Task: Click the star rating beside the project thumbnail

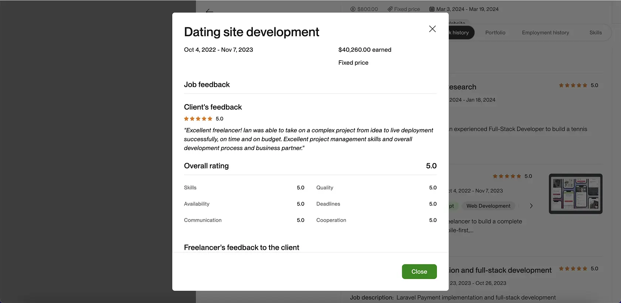Action: tap(507, 176)
